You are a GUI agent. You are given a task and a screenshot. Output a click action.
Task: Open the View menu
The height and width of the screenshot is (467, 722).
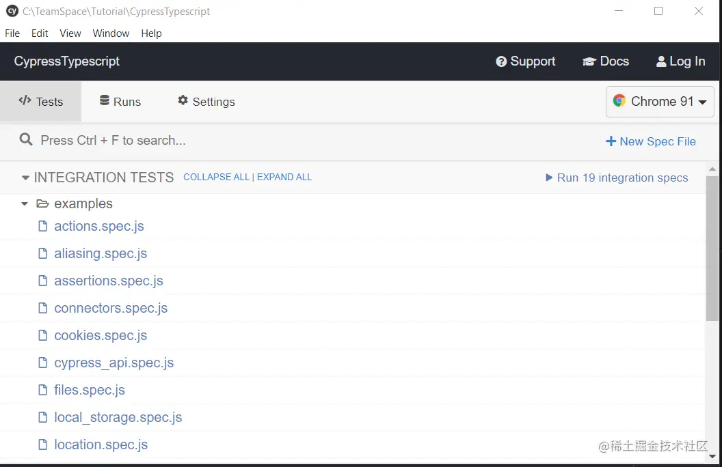pos(70,33)
